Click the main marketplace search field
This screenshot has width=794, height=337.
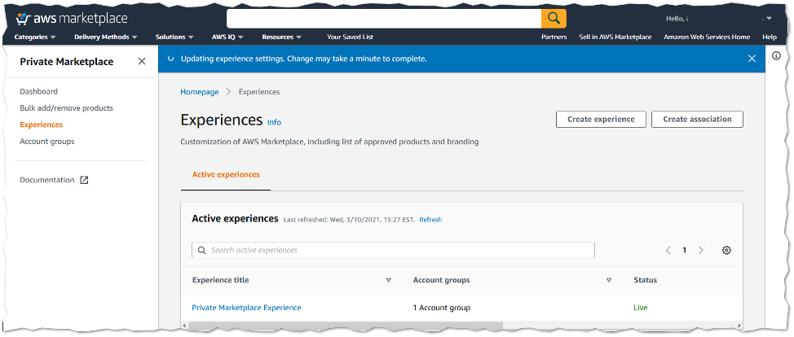384,19
